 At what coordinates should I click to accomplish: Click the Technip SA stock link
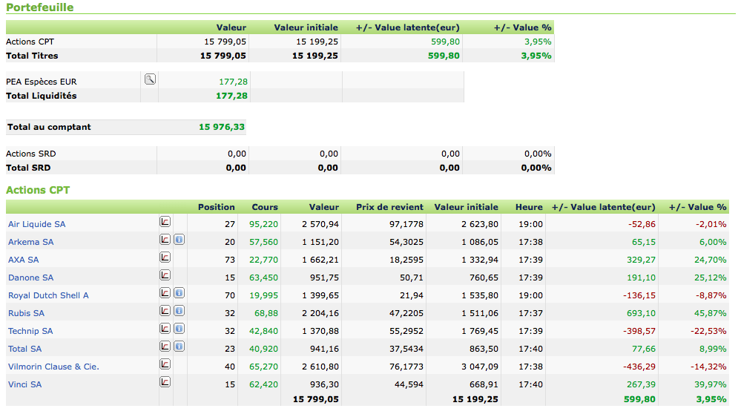[x=30, y=331]
